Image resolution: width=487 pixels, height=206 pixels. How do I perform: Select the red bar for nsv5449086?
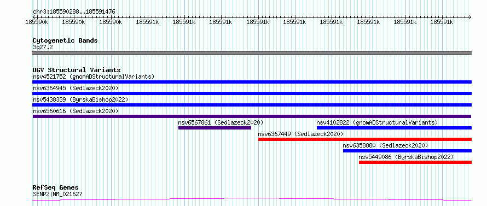pyautogui.click(x=415, y=162)
